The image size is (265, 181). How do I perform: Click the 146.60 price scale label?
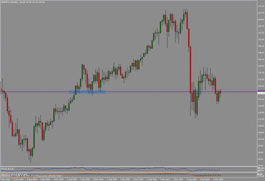click(261, 53)
